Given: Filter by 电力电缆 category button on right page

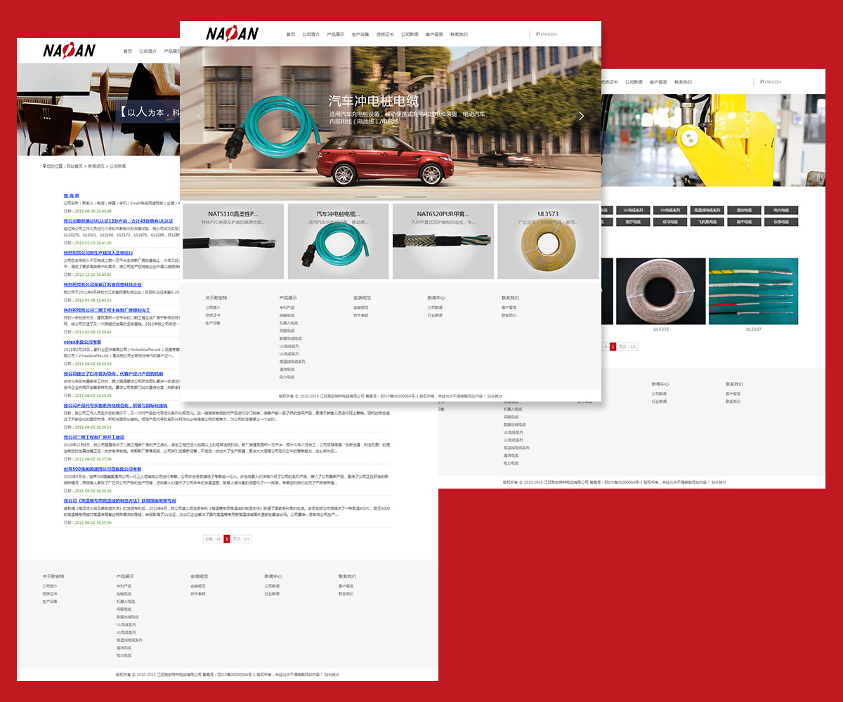Looking at the screenshot, I should click(x=781, y=210).
